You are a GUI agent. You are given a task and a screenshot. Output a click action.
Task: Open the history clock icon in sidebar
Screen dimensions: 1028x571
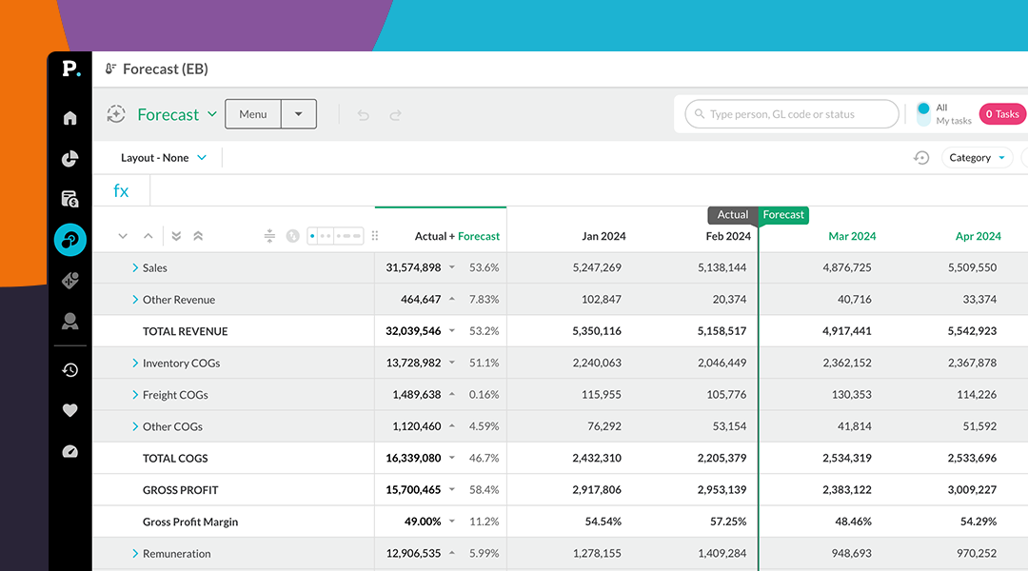(70, 370)
